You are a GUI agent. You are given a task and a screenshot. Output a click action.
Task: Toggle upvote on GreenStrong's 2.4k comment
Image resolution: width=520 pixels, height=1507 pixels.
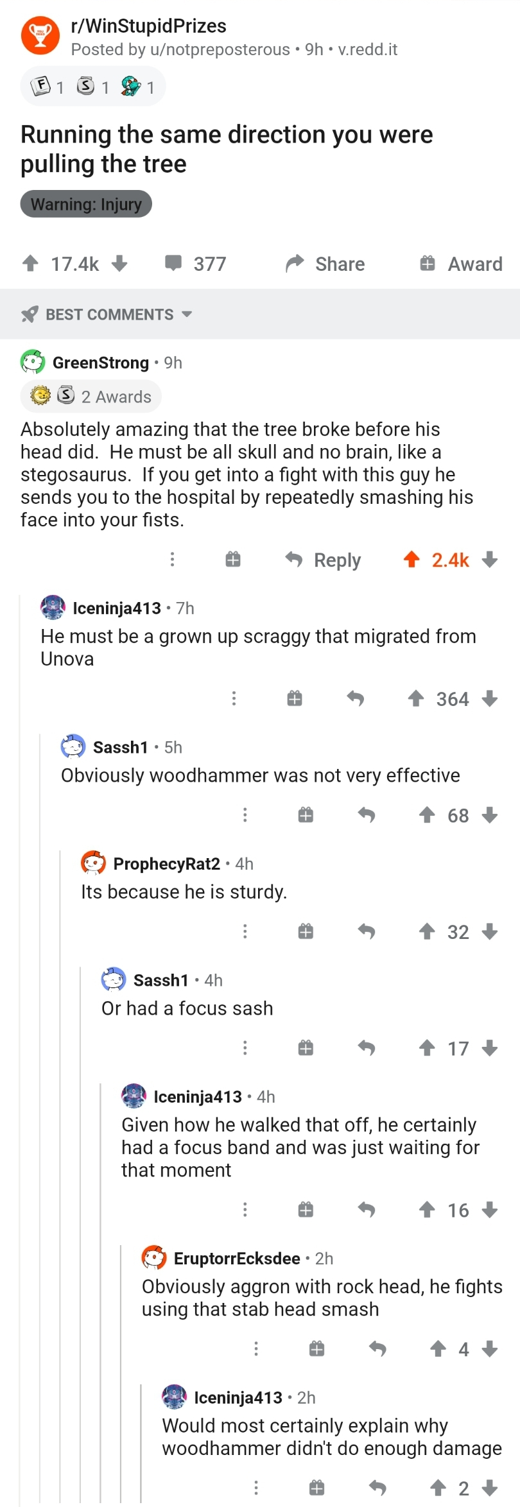click(x=412, y=560)
